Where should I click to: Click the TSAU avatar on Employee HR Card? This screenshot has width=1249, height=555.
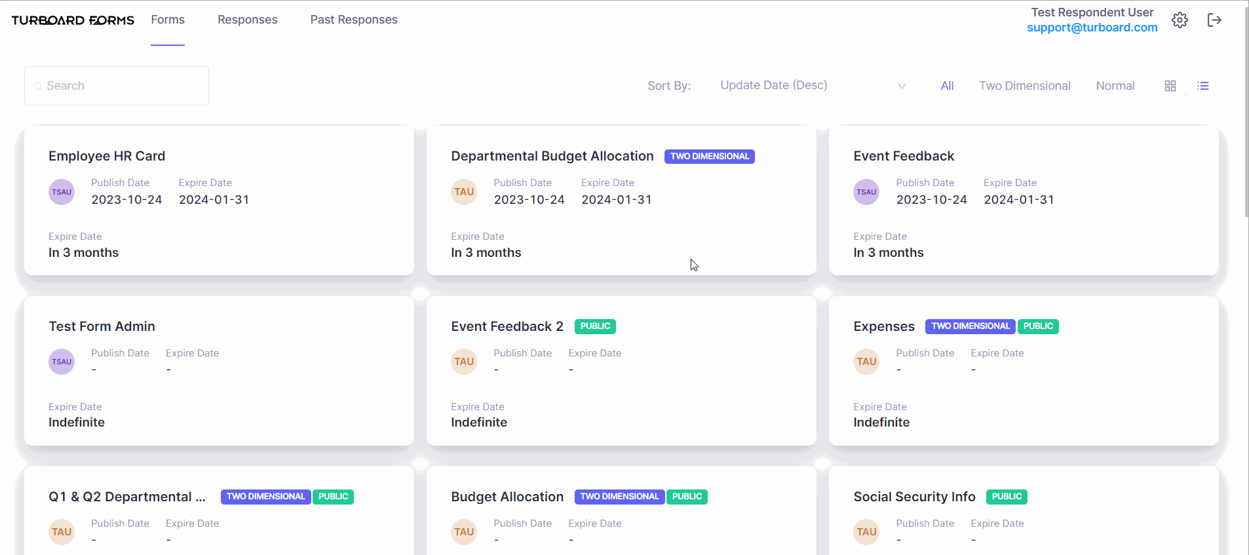(x=62, y=192)
